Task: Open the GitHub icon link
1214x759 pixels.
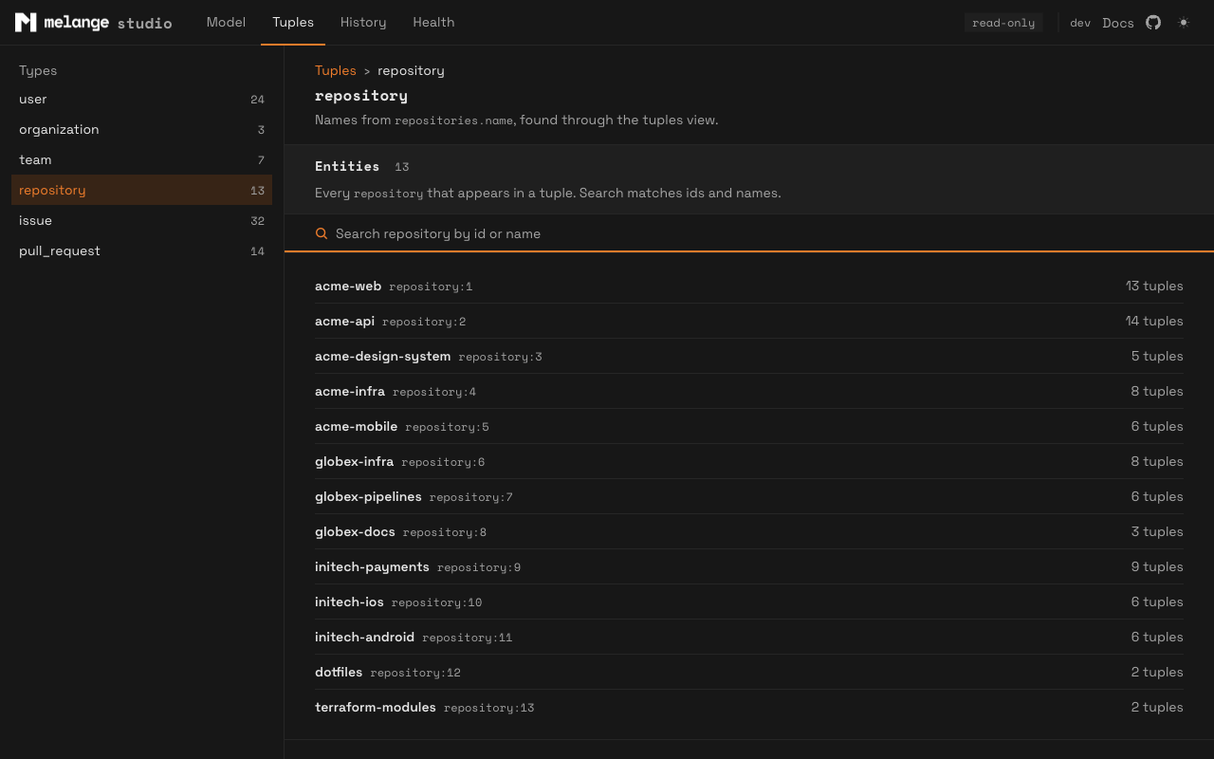Action: coord(1153,23)
